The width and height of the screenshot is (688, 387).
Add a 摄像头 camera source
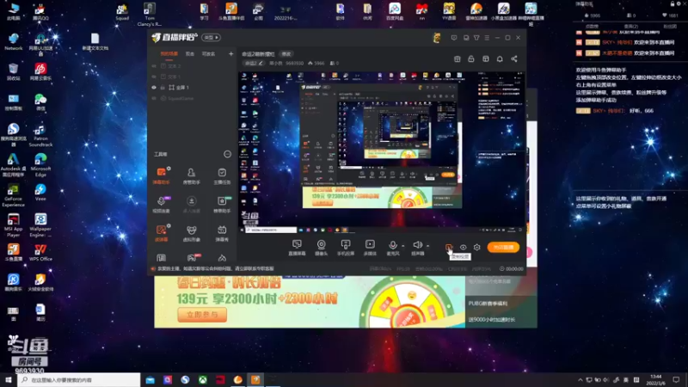click(x=321, y=248)
